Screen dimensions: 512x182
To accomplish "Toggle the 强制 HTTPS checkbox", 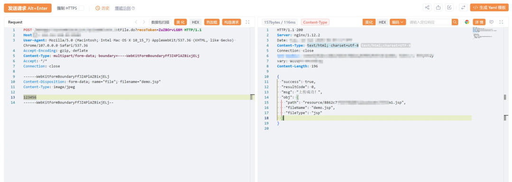I will (82, 8).
